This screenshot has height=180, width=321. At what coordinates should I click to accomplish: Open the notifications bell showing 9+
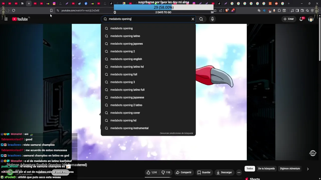click(x=301, y=19)
